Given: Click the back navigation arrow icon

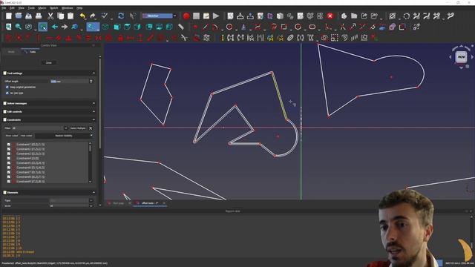Looking at the screenshot, I should (54, 27).
